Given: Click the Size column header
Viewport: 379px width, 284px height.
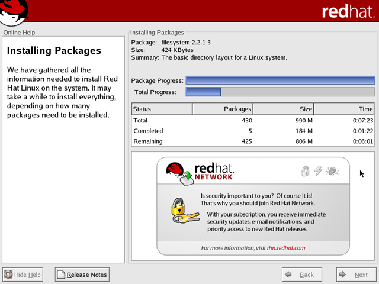Looking at the screenshot, I should pyautogui.click(x=284, y=109).
